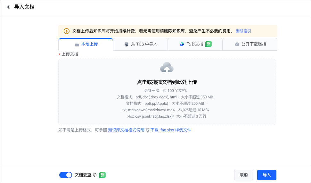The height and width of the screenshot is (183, 311).
Task: Click green 新 badge beside 文档去重
Action: click(x=102, y=175)
